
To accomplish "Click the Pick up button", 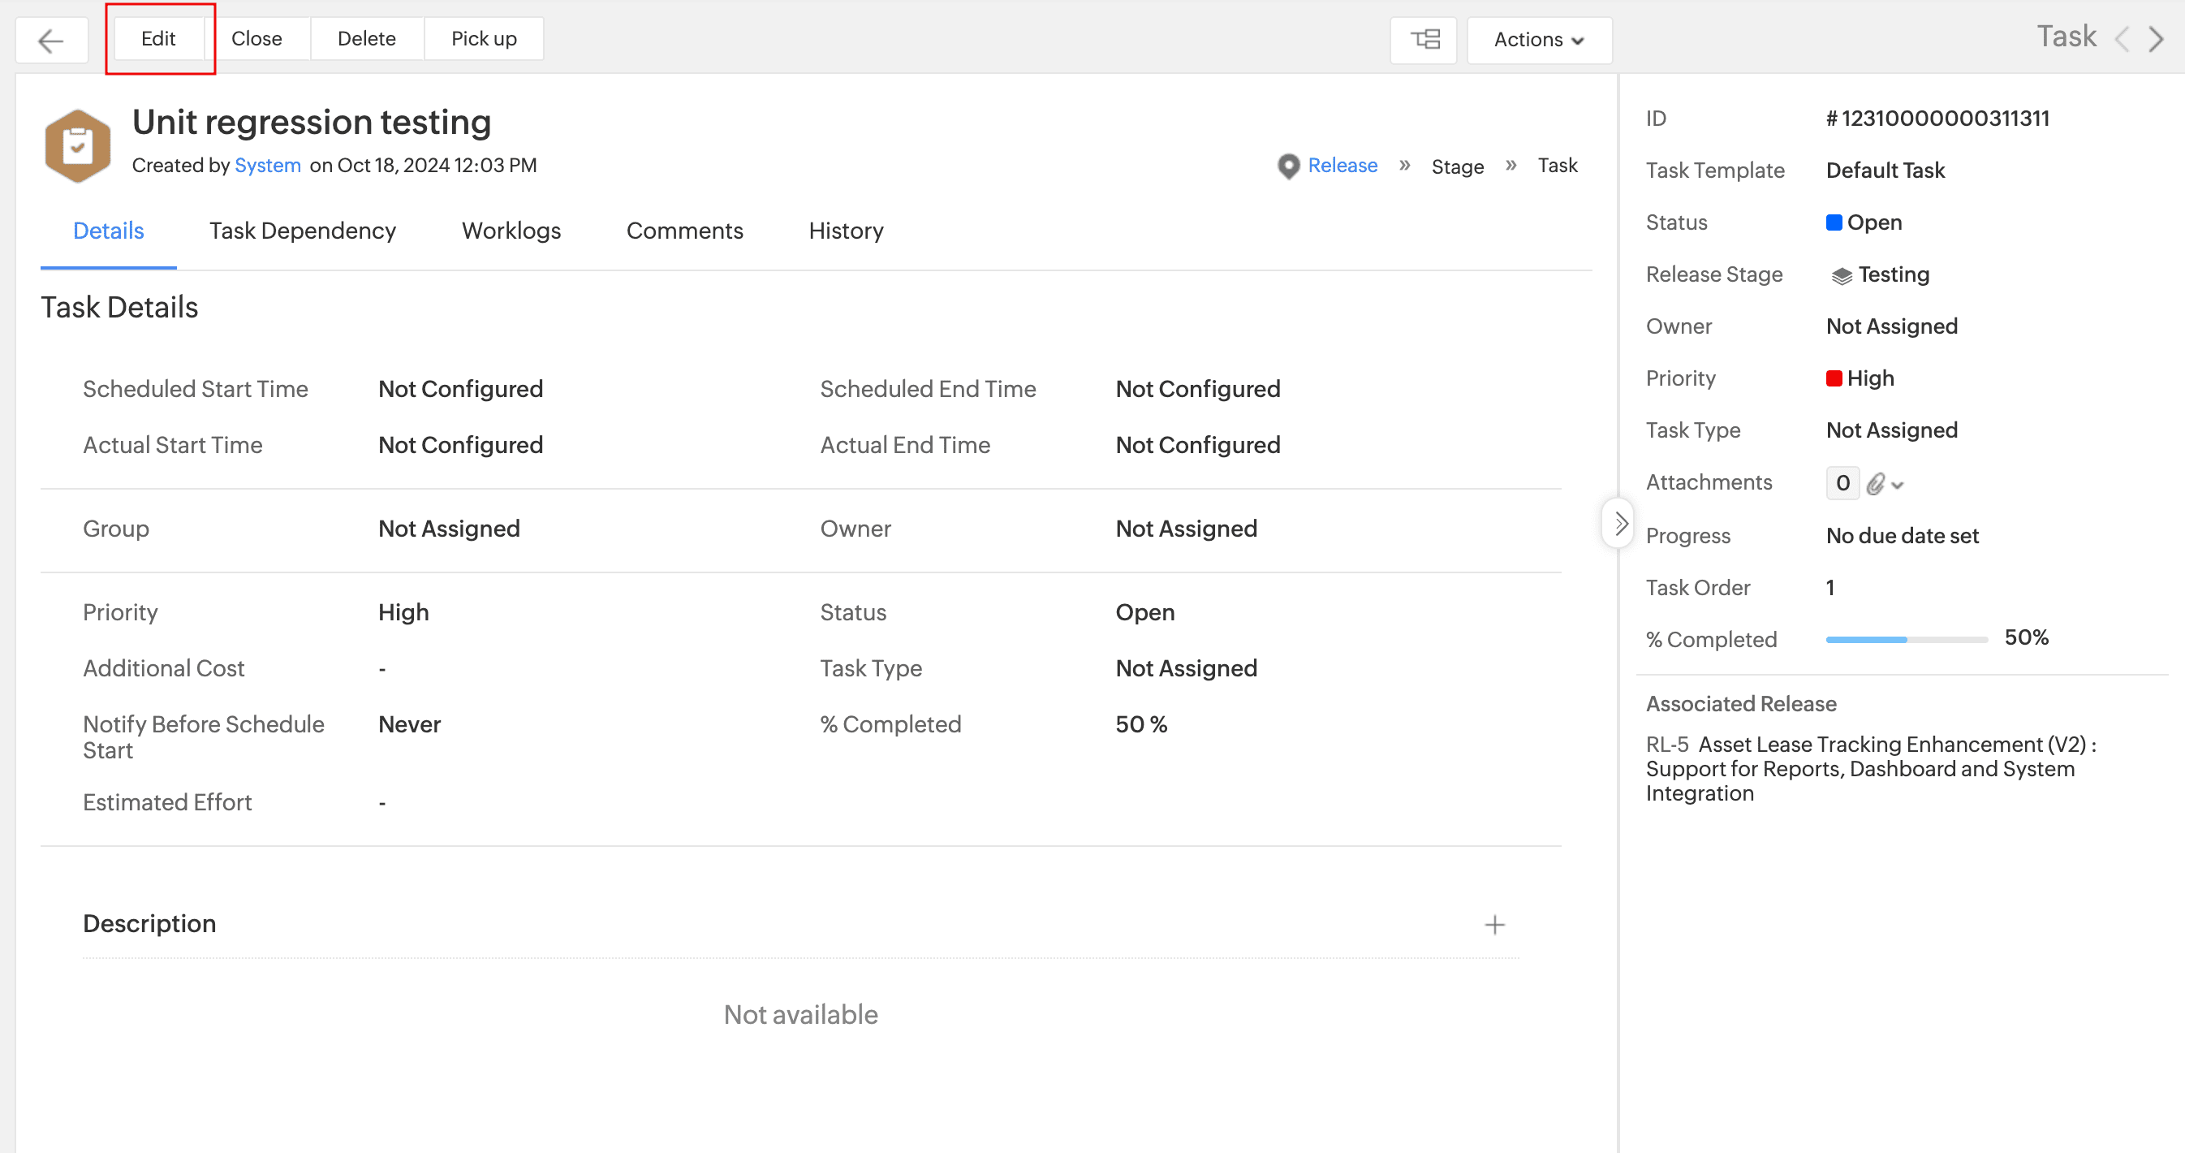I will coord(484,39).
